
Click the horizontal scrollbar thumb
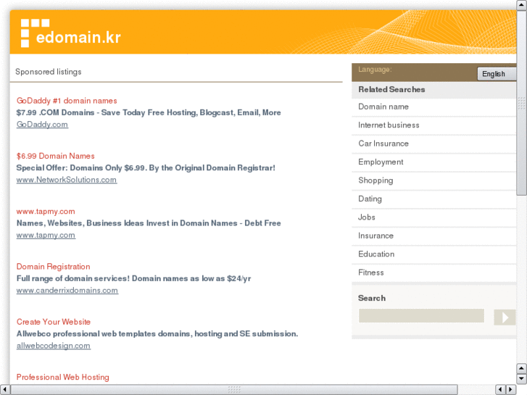234,390
